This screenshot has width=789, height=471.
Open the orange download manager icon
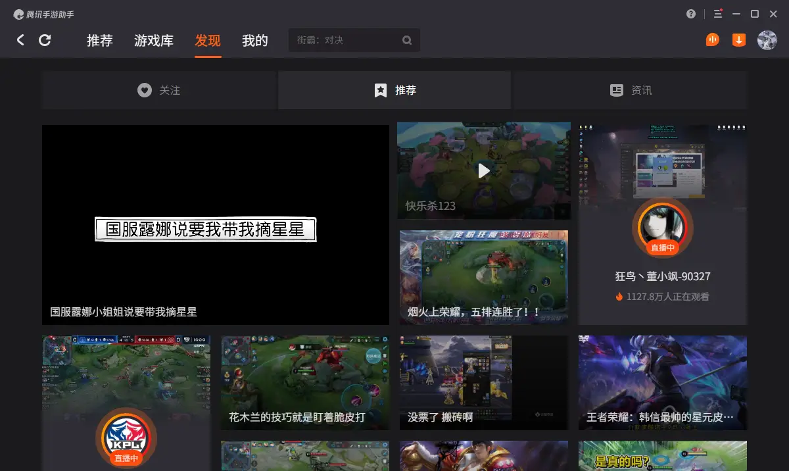tap(739, 40)
